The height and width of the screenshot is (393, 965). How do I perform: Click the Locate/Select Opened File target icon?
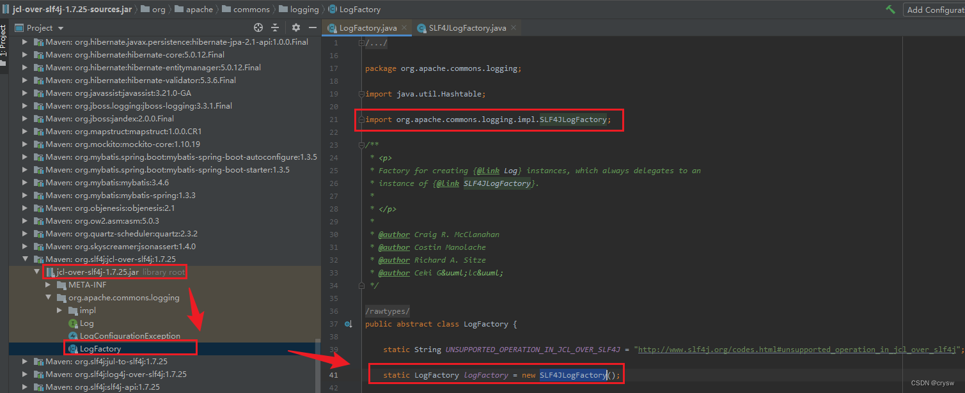pos(258,27)
